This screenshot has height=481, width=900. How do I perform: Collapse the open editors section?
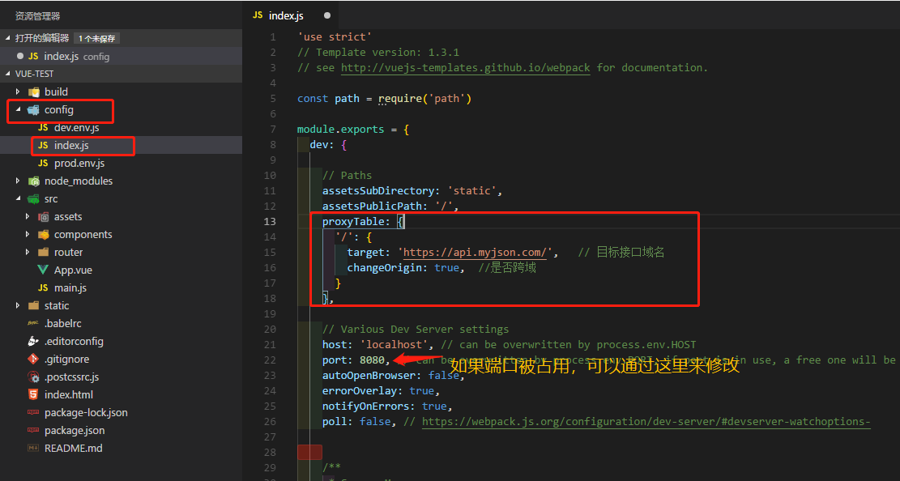pos(9,38)
